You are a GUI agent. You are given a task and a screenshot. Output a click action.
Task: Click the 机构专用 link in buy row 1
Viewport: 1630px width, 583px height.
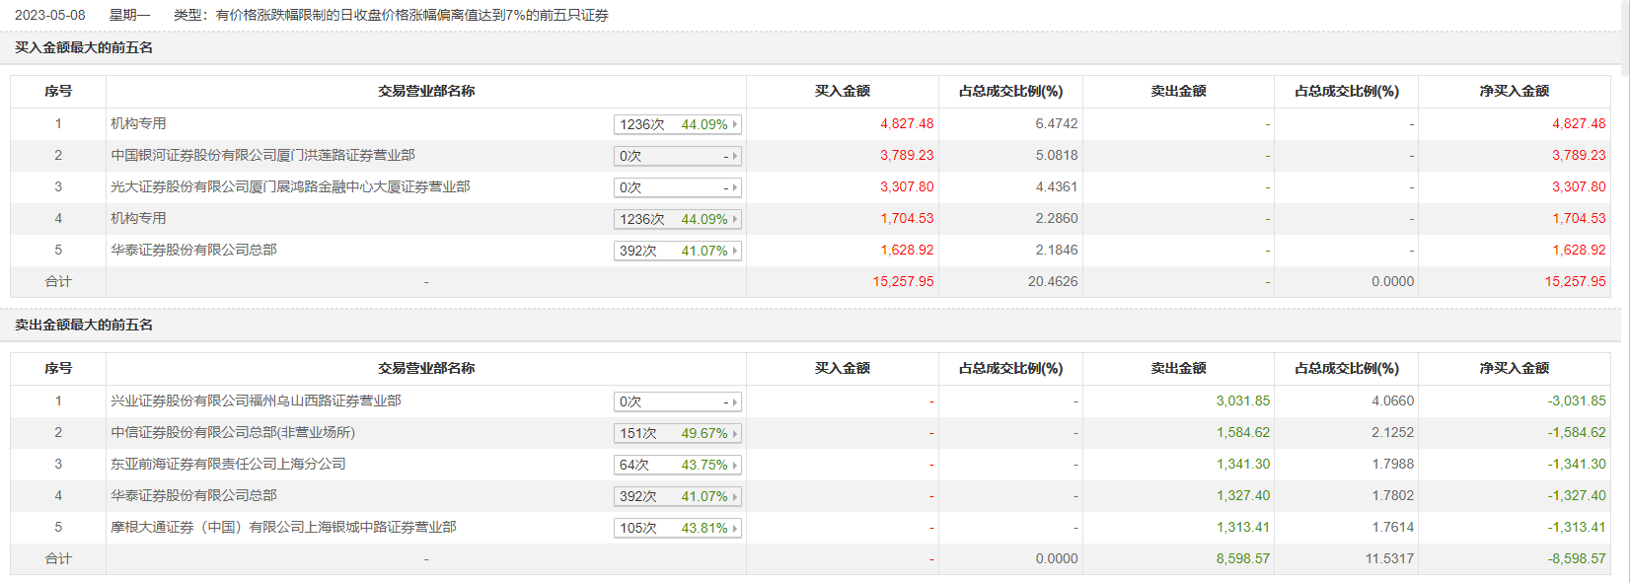pos(138,123)
